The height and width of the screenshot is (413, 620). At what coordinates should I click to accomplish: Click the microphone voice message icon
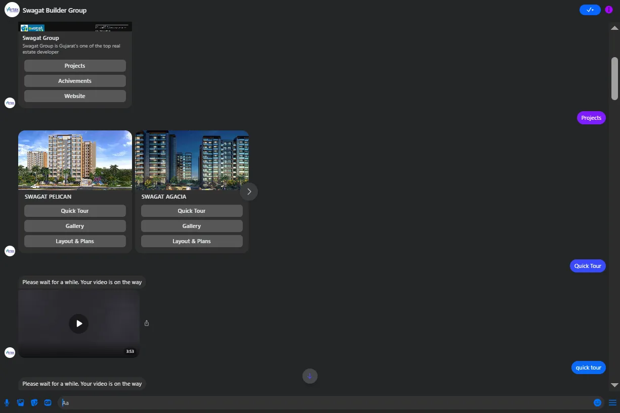(x=7, y=403)
